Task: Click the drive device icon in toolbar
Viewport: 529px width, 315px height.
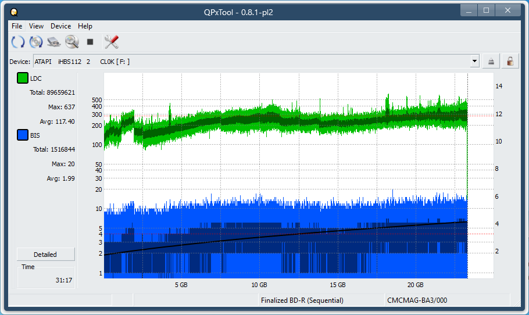Action: 53,42
